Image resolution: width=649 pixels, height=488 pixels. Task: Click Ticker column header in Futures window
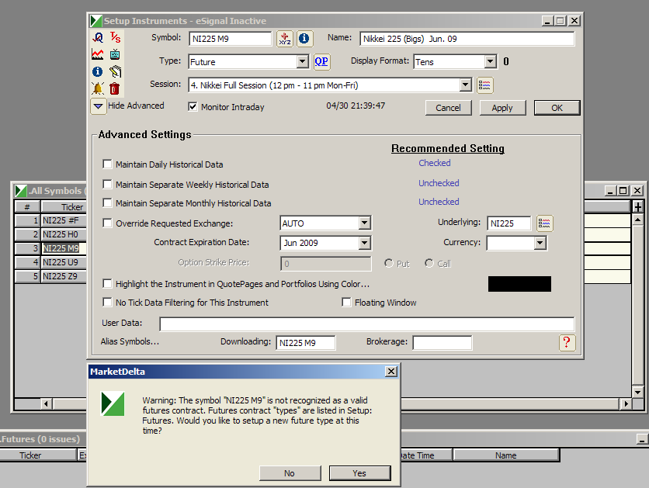(39, 455)
